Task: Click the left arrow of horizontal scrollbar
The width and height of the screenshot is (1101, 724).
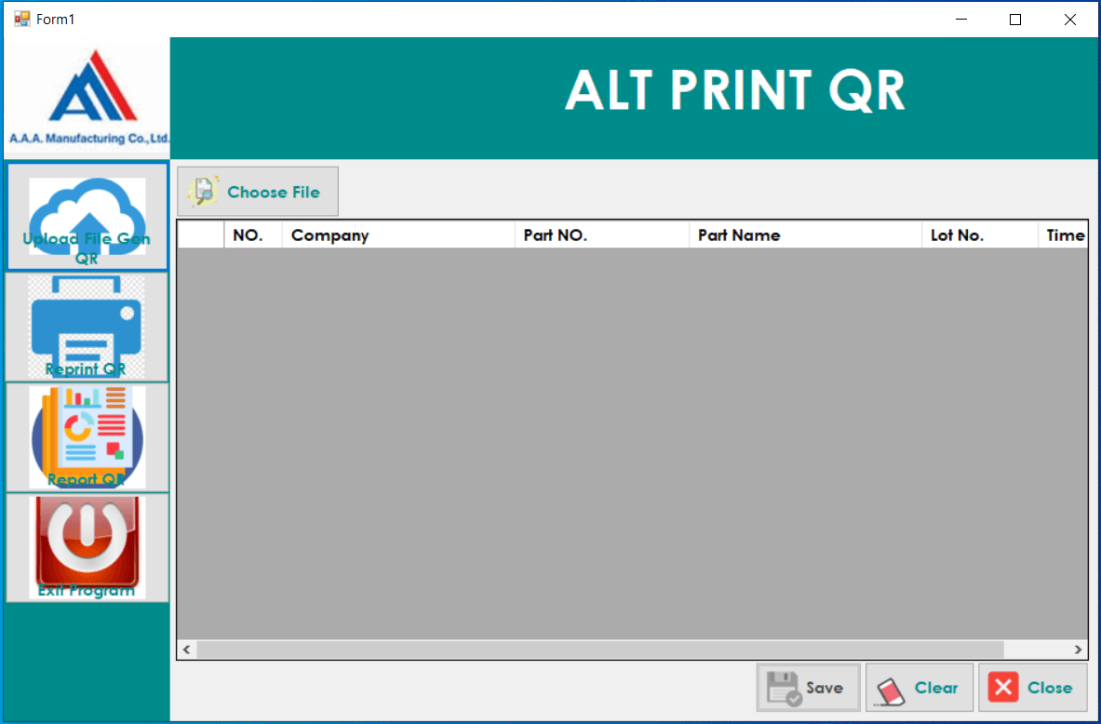Action: coord(187,650)
